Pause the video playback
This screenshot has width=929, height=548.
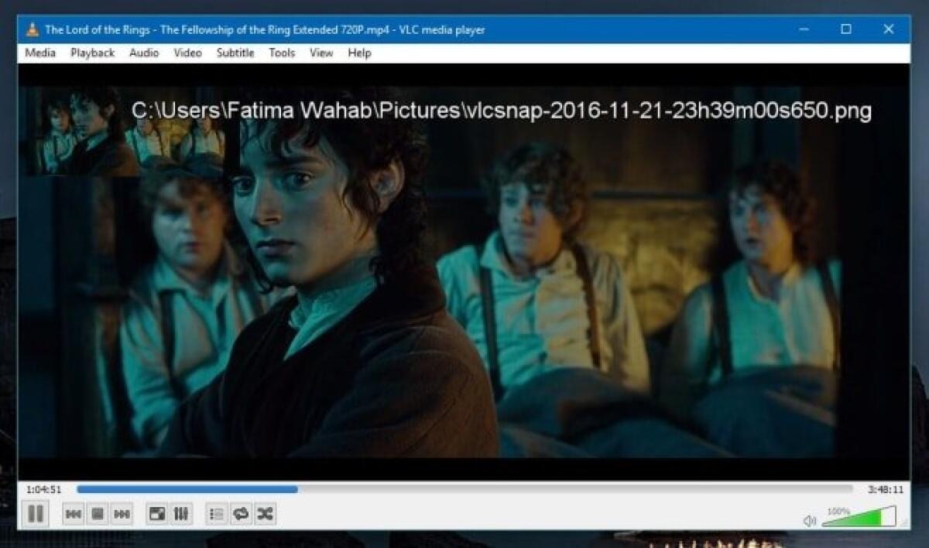pyautogui.click(x=34, y=512)
